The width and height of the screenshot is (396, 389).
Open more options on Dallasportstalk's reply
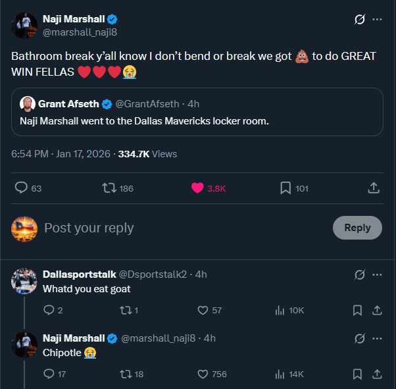click(377, 274)
